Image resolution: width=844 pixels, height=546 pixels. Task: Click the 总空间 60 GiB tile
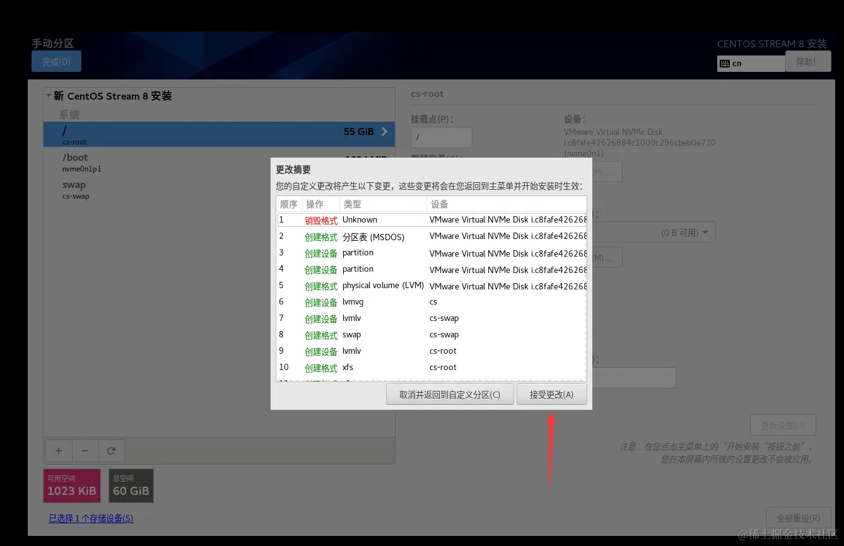[131, 485]
